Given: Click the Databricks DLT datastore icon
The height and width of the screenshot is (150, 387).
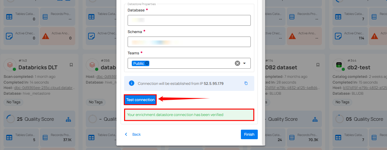Looking at the screenshot, I should pos(10,65).
